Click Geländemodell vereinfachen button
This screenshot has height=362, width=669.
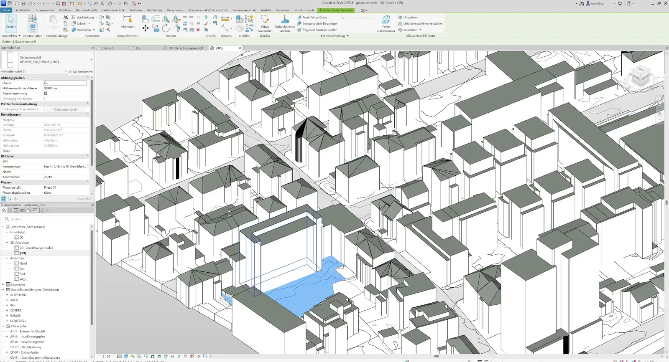(x=420, y=24)
